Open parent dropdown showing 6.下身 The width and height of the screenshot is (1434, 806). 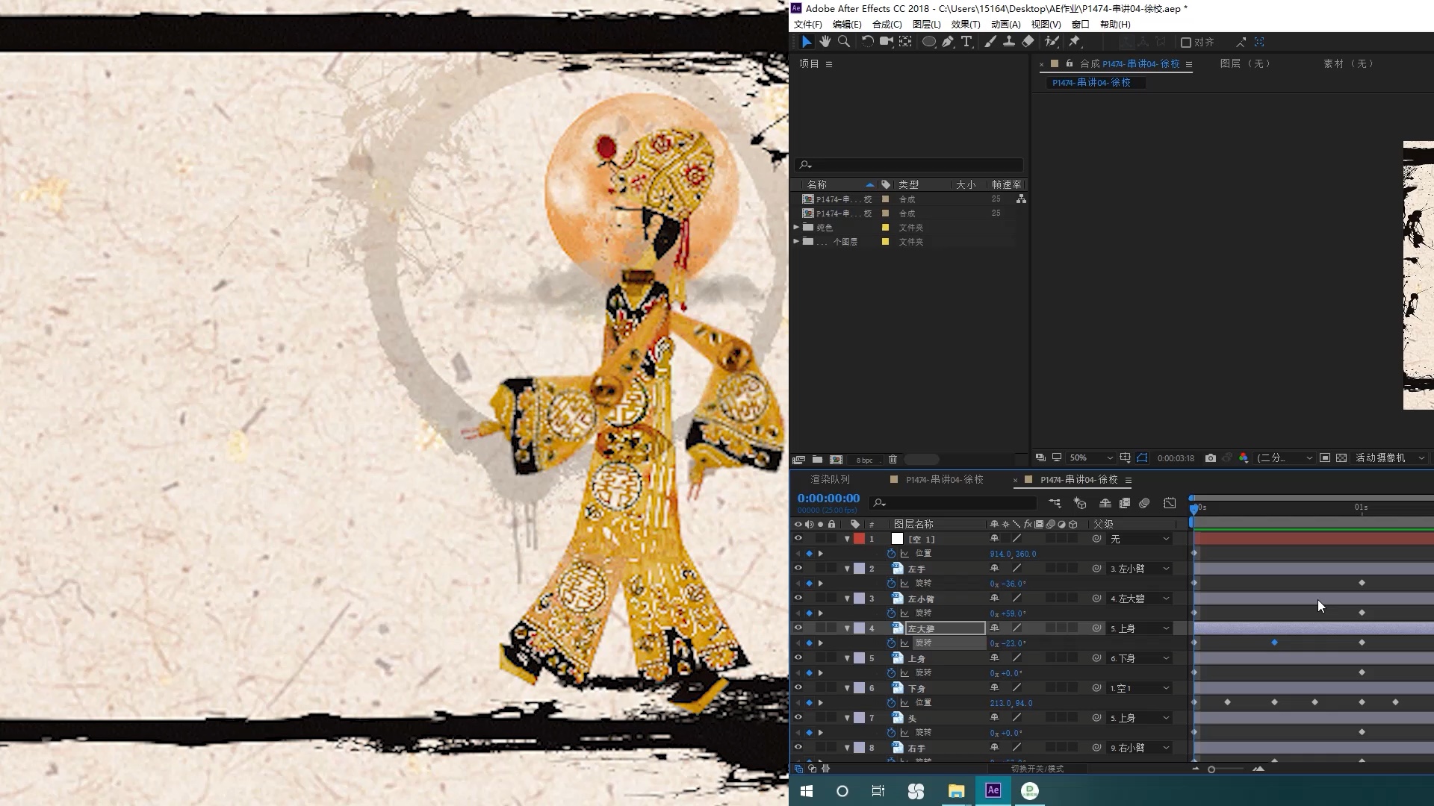(1140, 658)
